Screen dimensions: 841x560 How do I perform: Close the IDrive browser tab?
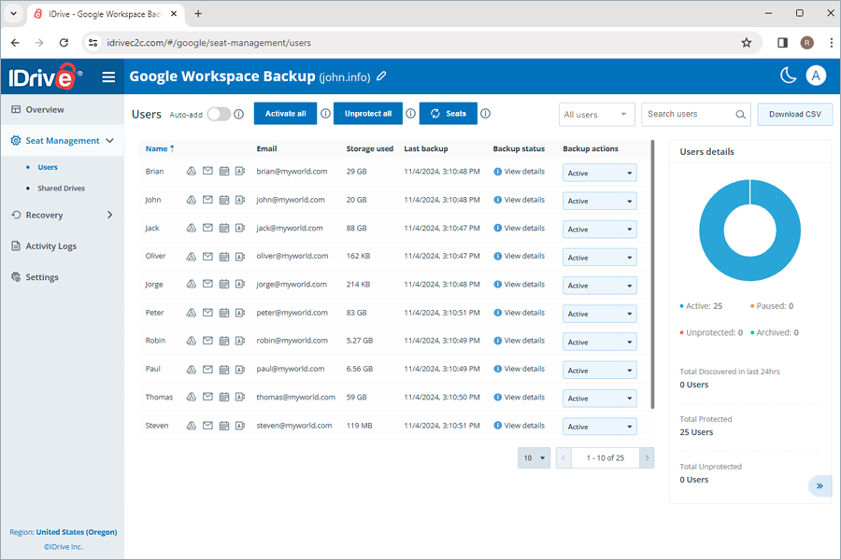(x=174, y=14)
